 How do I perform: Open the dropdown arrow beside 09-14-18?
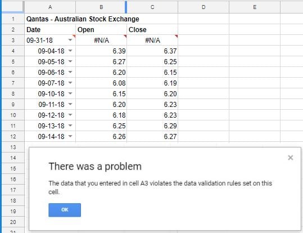pos(70,136)
